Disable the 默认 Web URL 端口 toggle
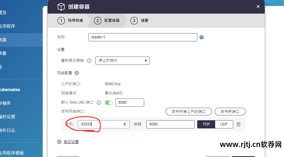This screenshot has height=157, width=284. [x=109, y=102]
